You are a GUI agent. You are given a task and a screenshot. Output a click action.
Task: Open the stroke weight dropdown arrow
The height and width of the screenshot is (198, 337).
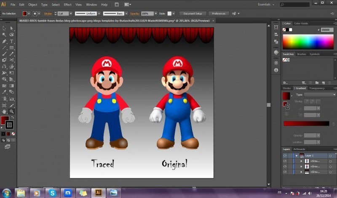[x=71, y=13]
